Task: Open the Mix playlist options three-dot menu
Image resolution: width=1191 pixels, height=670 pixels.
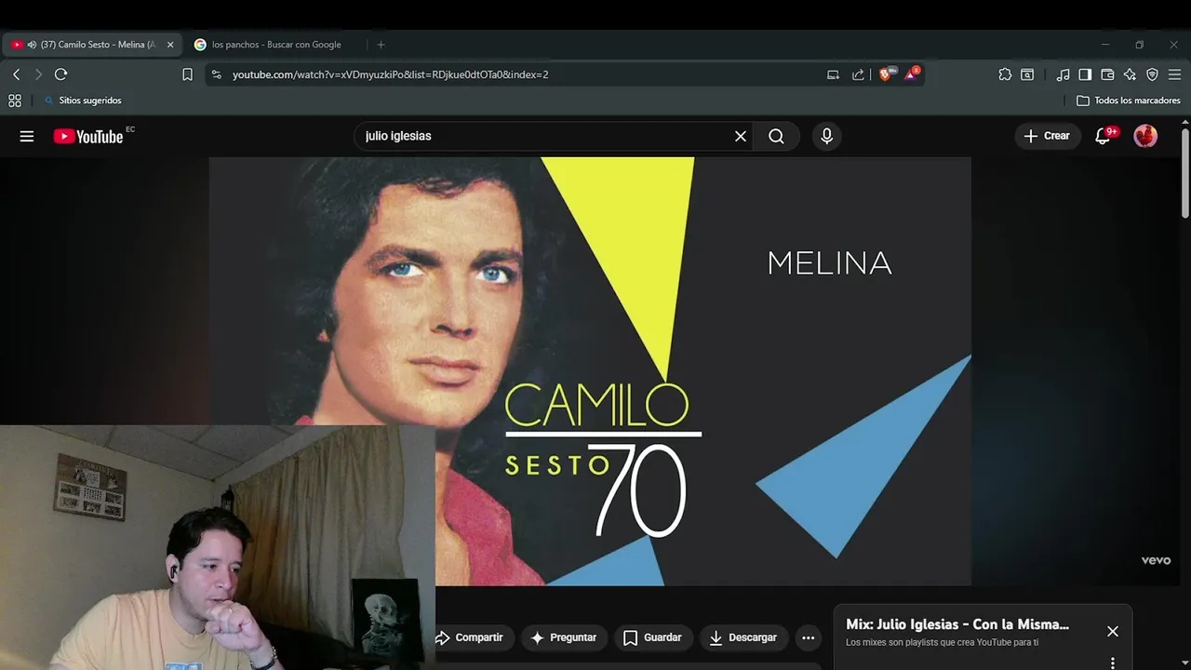Action: (x=1113, y=663)
